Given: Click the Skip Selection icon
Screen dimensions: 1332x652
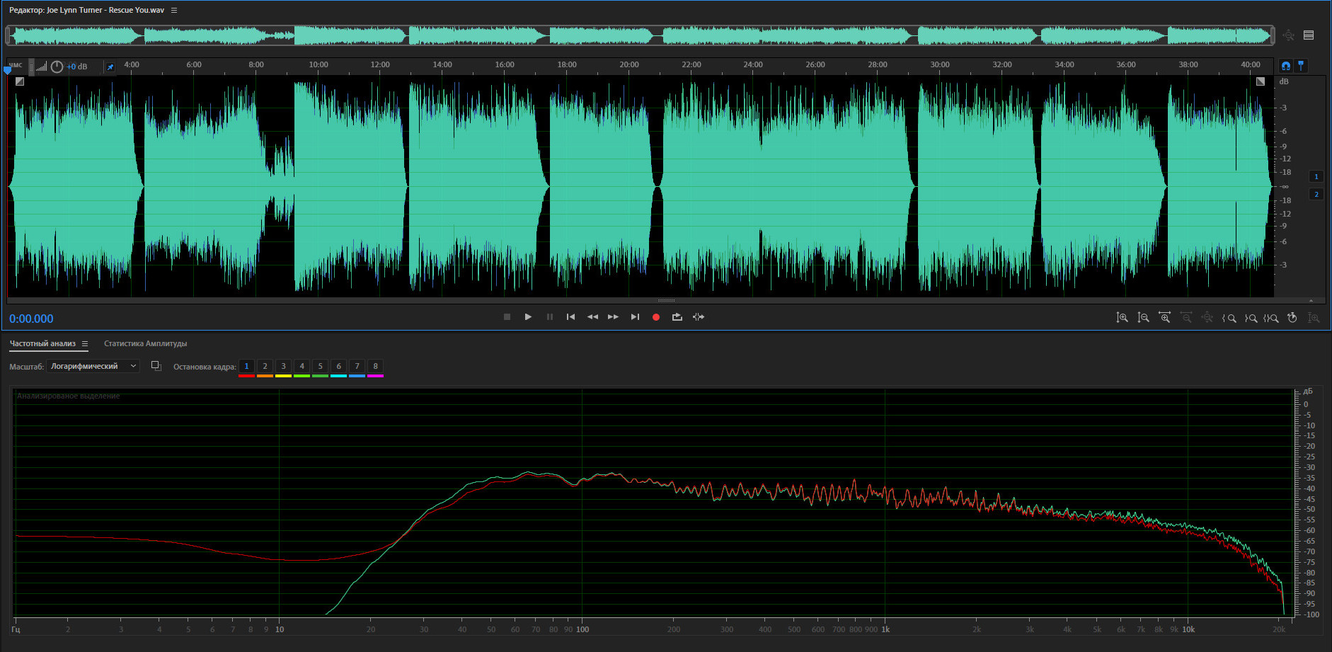Looking at the screenshot, I should [x=699, y=317].
